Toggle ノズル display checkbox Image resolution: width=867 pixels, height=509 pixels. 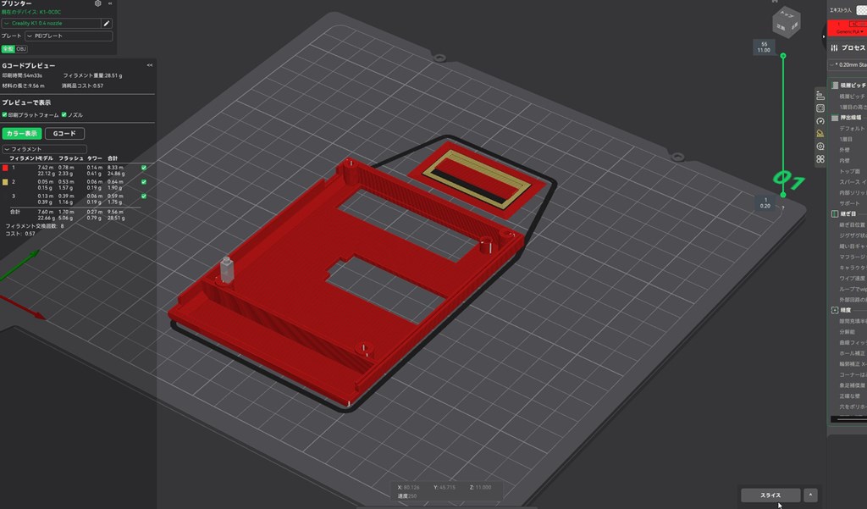(64, 115)
